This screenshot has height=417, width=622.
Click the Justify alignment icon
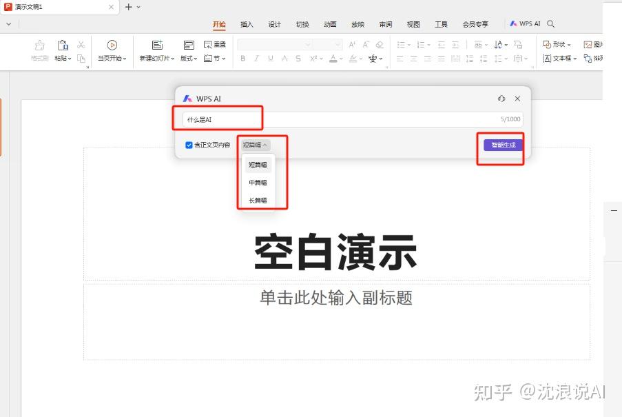(x=442, y=59)
